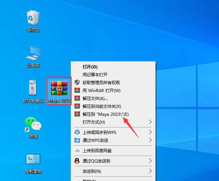Choose 用 WinRAR 打开(W) menu entry

point(113,90)
